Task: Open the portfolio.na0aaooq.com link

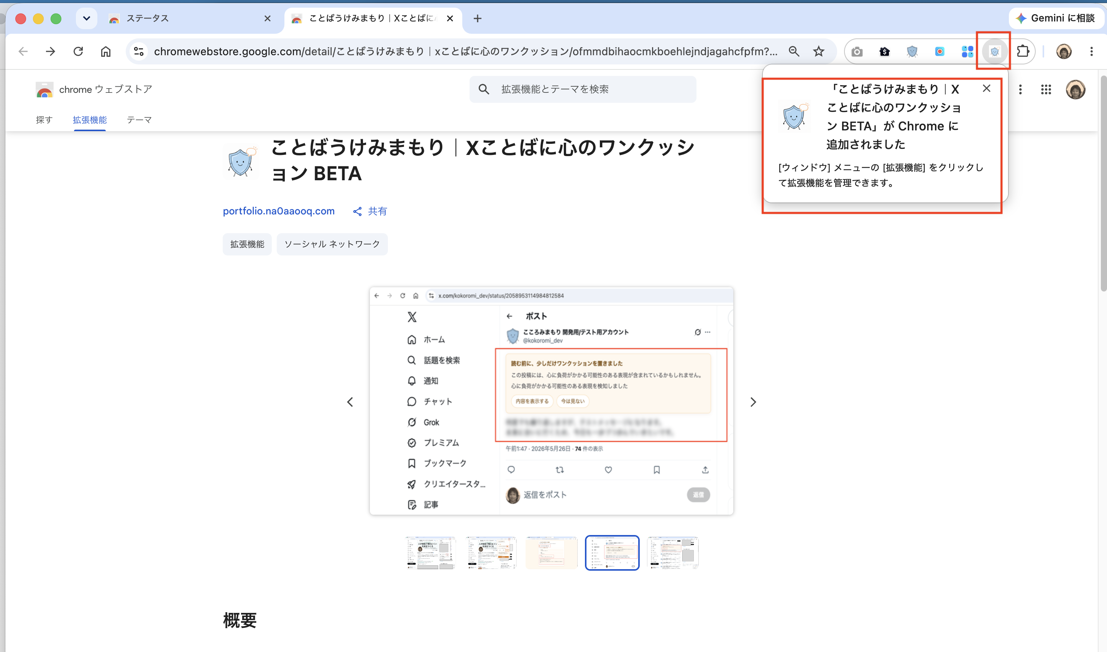Action: (x=279, y=211)
